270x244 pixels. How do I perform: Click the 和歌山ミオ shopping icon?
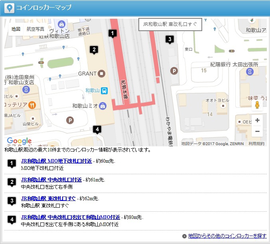(103, 106)
